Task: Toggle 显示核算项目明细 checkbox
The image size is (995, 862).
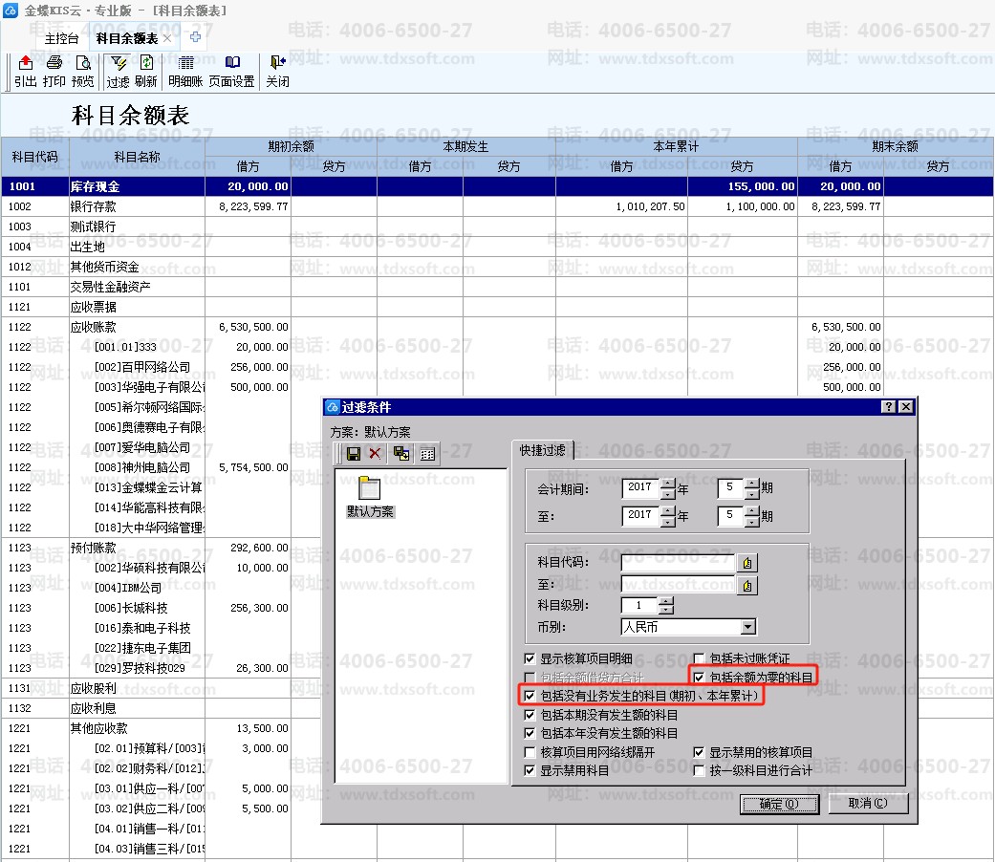Action: (530, 658)
